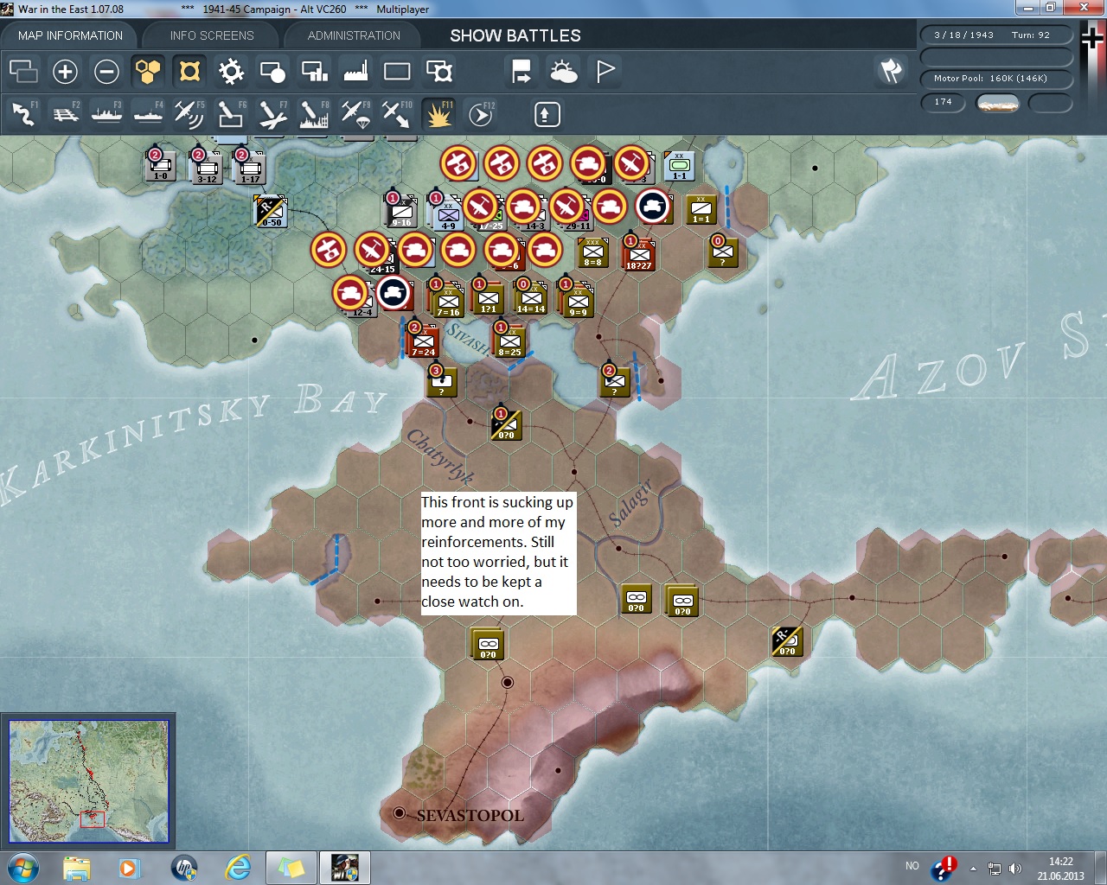The width and height of the screenshot is (1107, 885).
Task: Toggle the hex grid display
Action: tap(148, 71)
